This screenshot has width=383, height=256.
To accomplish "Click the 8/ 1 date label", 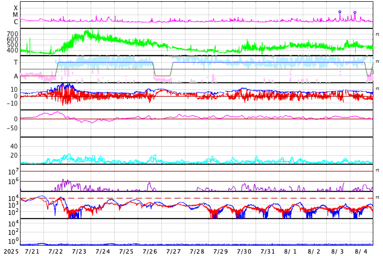I will pos(290,252).
